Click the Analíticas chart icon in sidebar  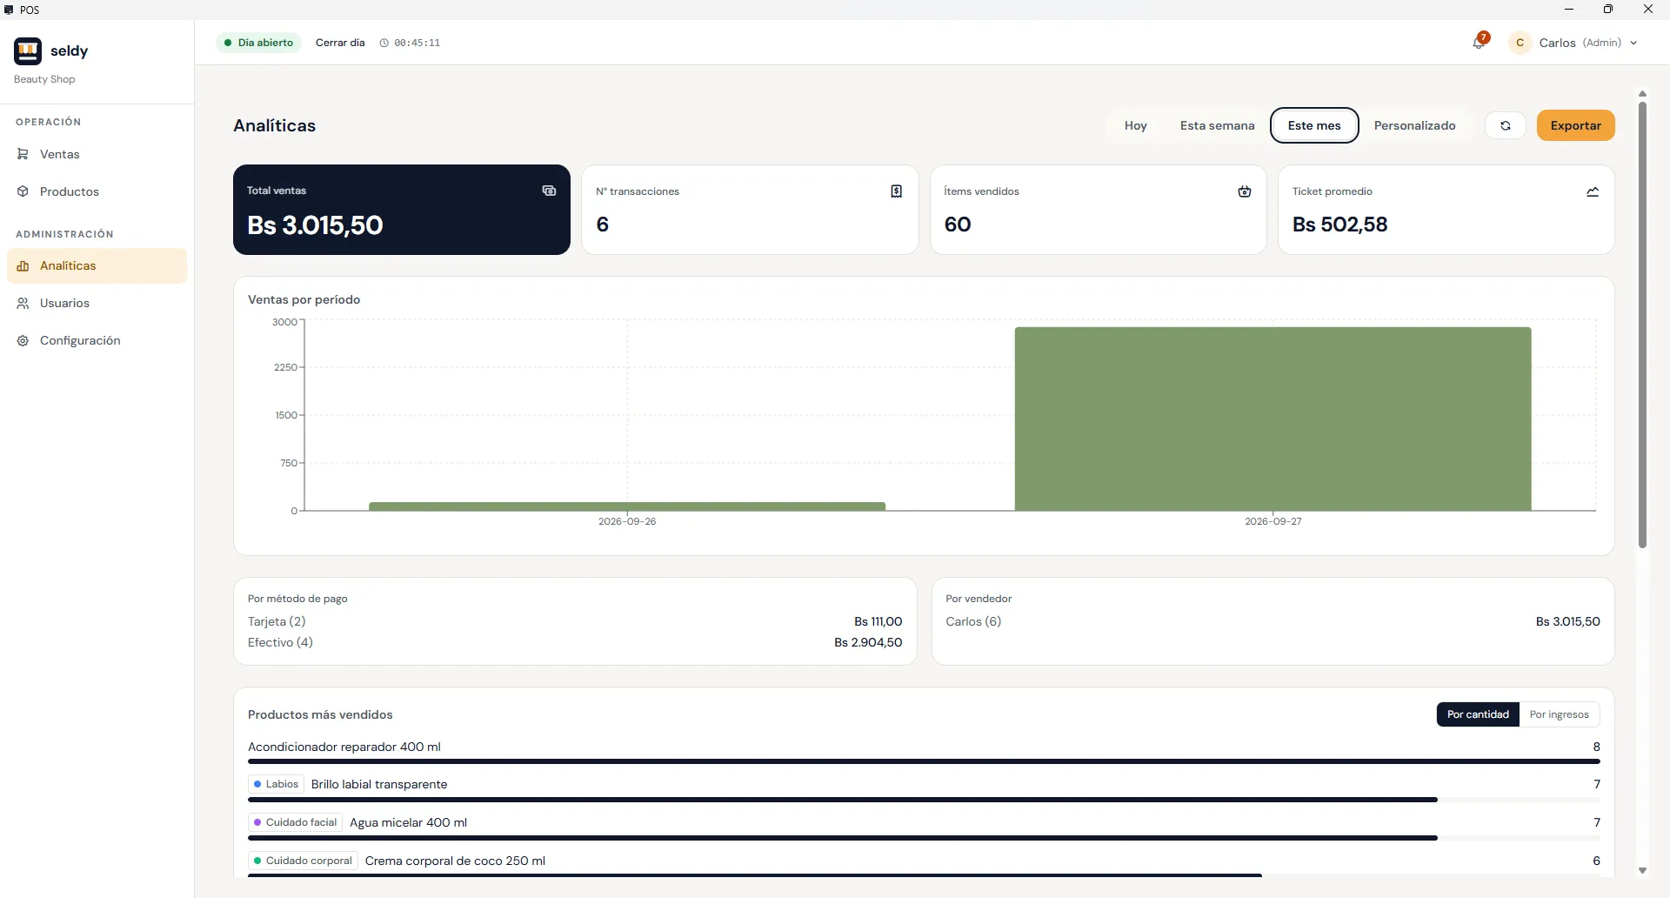23,266
